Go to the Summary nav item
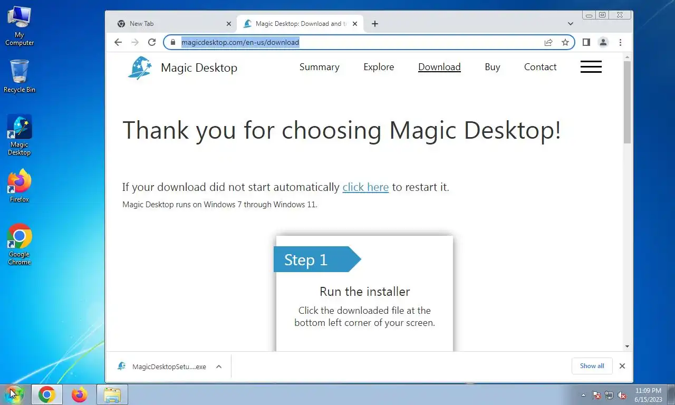 coord(320,67)
